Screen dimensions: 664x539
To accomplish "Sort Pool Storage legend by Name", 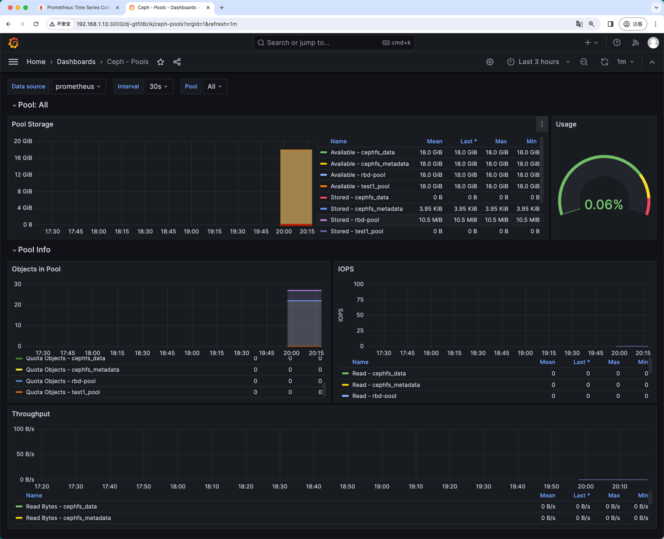I will (338, 141).
